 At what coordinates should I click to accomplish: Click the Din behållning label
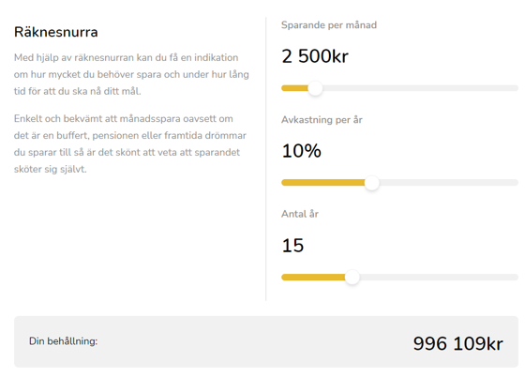tap(64, 341)
